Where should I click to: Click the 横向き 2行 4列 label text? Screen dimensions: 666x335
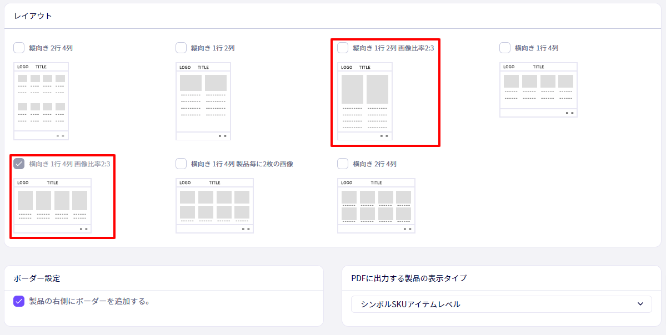click(374, 164)
